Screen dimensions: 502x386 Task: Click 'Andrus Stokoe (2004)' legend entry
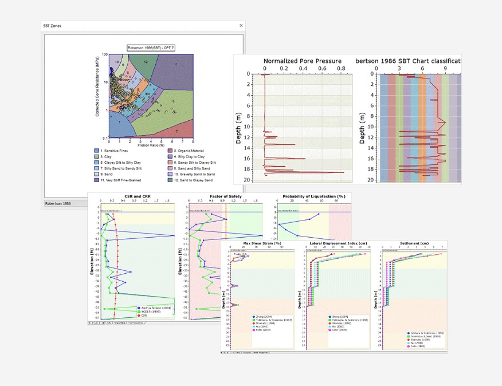click(155, 308)
